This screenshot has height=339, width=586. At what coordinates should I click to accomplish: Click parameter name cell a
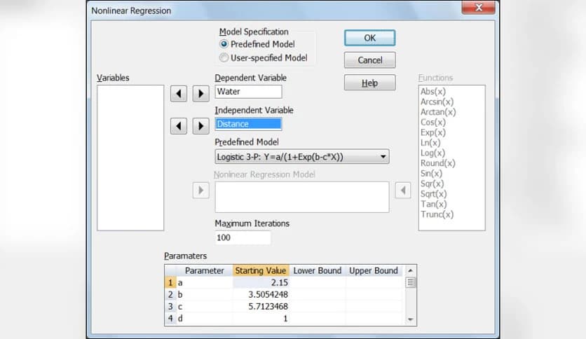(205, 283)
